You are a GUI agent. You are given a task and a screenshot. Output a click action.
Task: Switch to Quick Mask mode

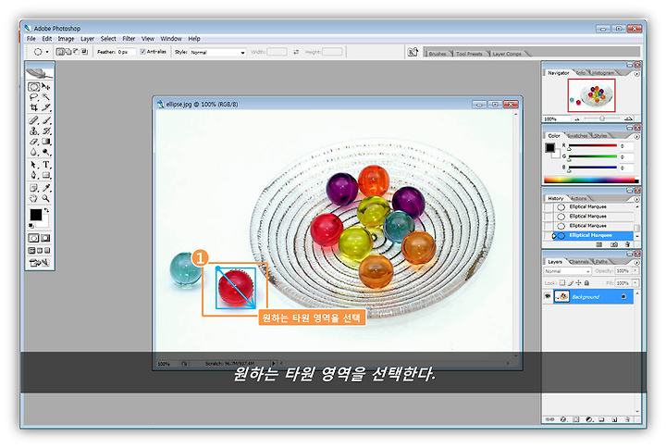(x=45, y=238)
